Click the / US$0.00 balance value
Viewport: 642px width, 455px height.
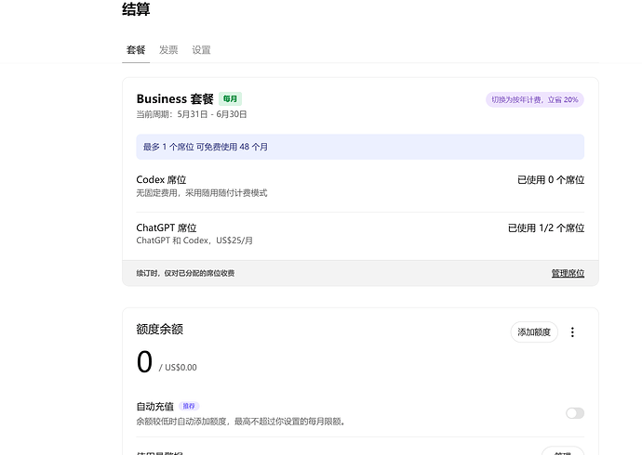178,367
